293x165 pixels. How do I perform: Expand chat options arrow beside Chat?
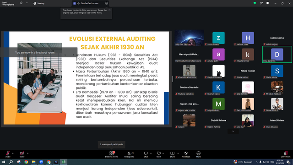click(151, 153)
